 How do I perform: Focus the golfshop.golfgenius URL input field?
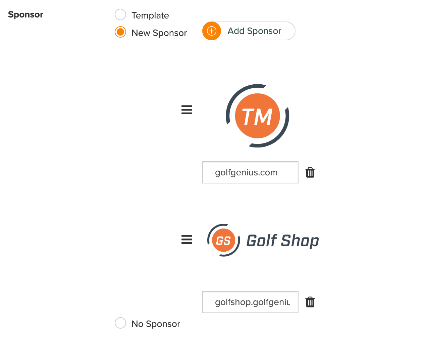pos(250,302)
